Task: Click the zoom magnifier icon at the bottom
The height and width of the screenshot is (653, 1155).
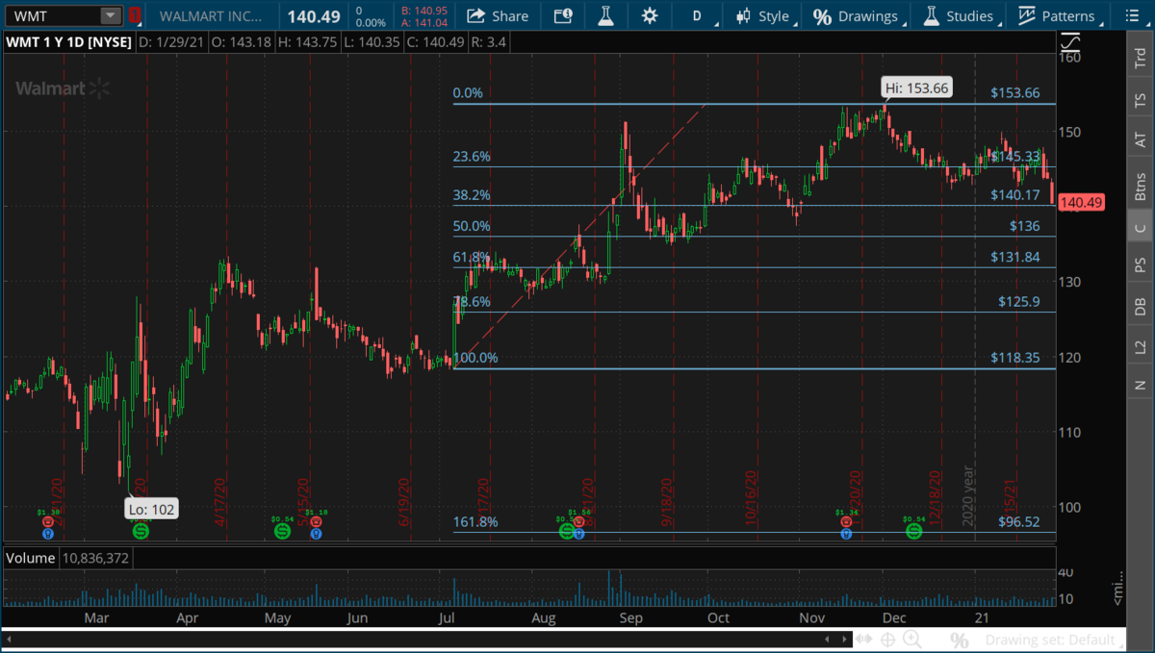Action: (x=911, y=640)
